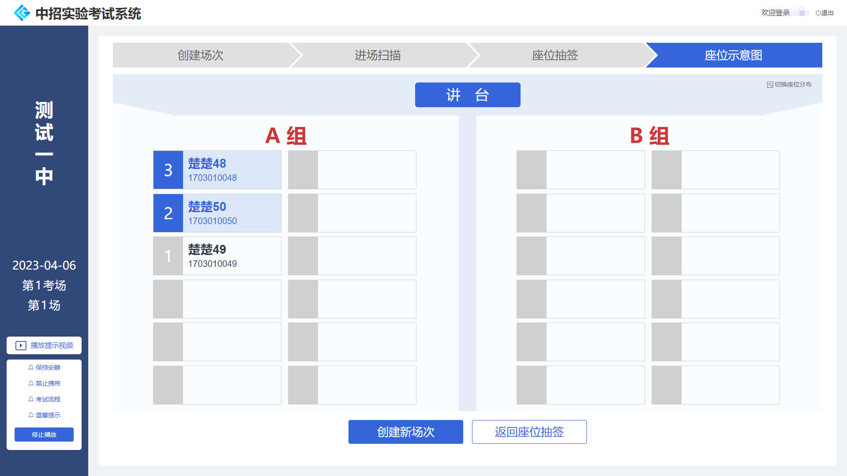Click student ID 1703010049

[x=213, y=264]
